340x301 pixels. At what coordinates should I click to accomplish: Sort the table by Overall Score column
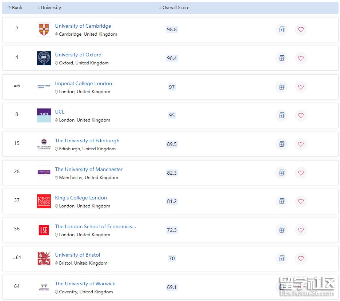point(174,8)
